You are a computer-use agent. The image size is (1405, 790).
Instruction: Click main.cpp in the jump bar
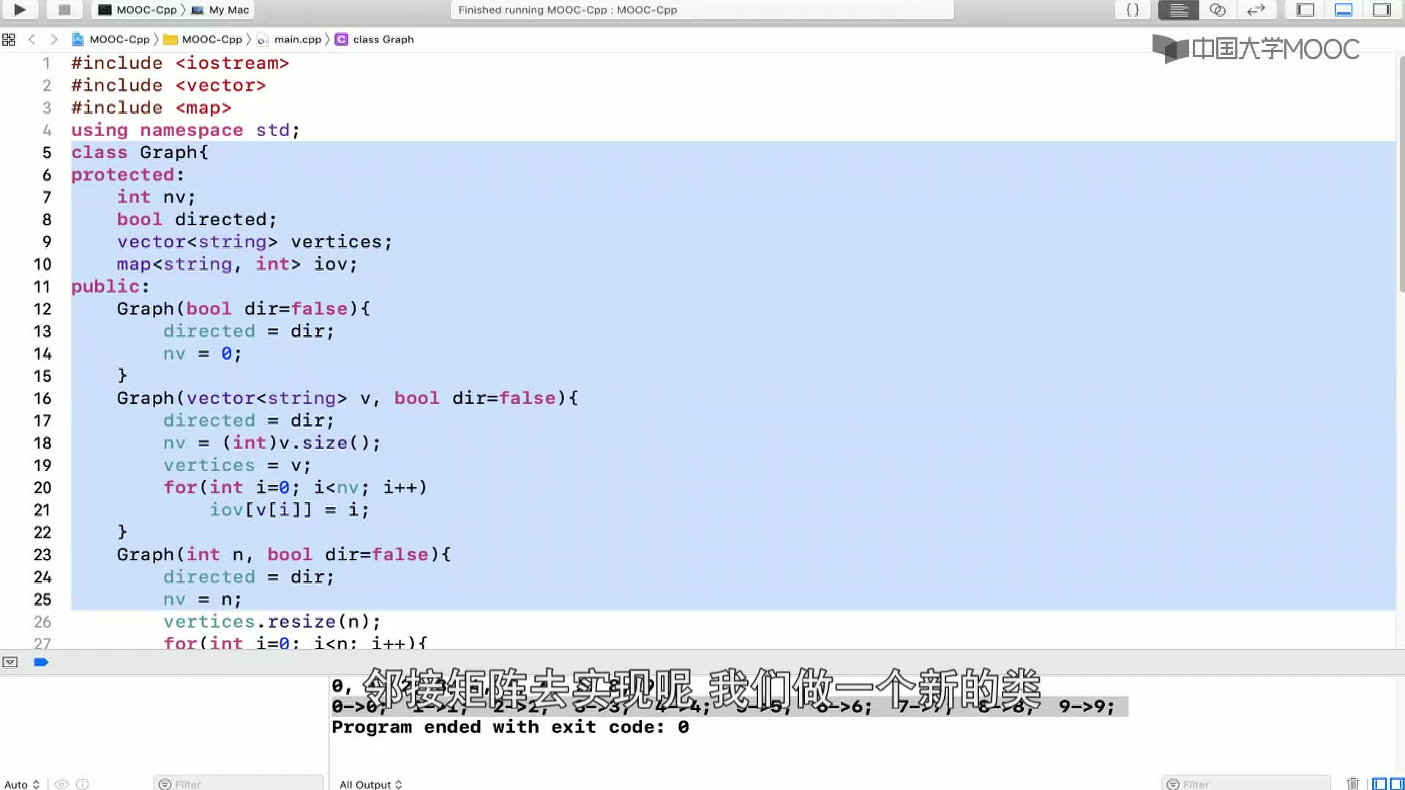(x=289, y=39)
